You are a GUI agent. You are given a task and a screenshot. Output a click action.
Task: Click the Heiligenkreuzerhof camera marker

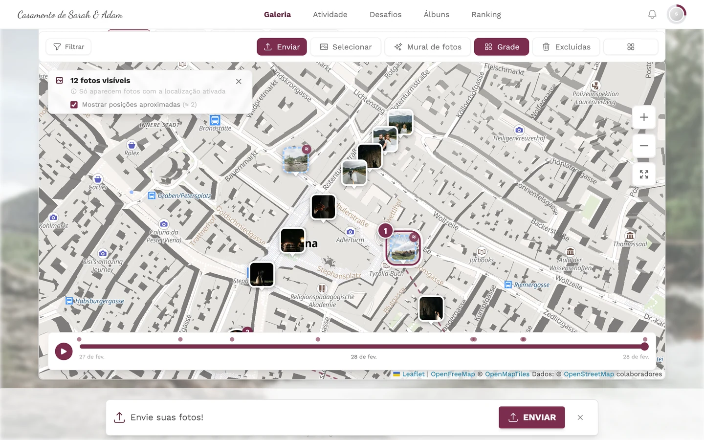[x=519, y=130]
